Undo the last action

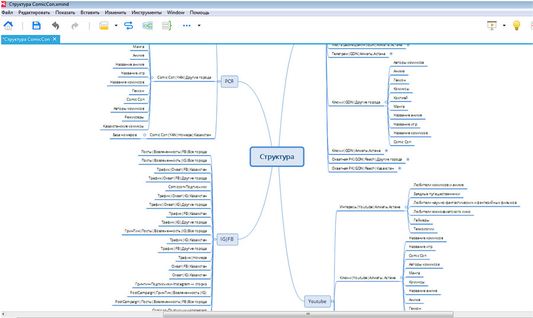pos(56,25)
